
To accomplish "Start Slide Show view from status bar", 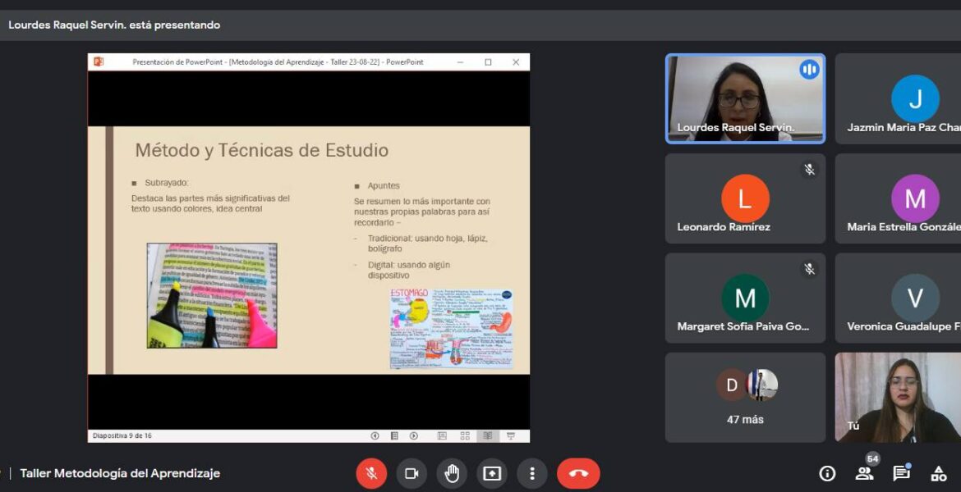I will click(x=511, y=436).
